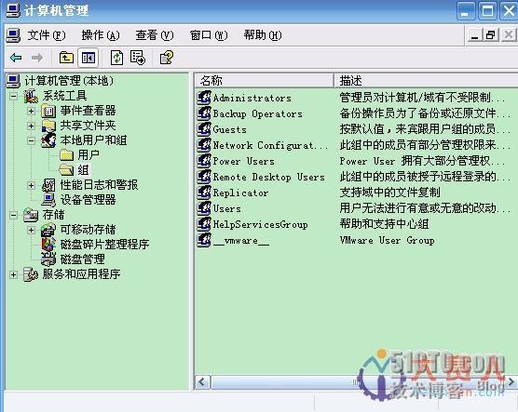Select the 服务和应用程序 tree label

81,274
